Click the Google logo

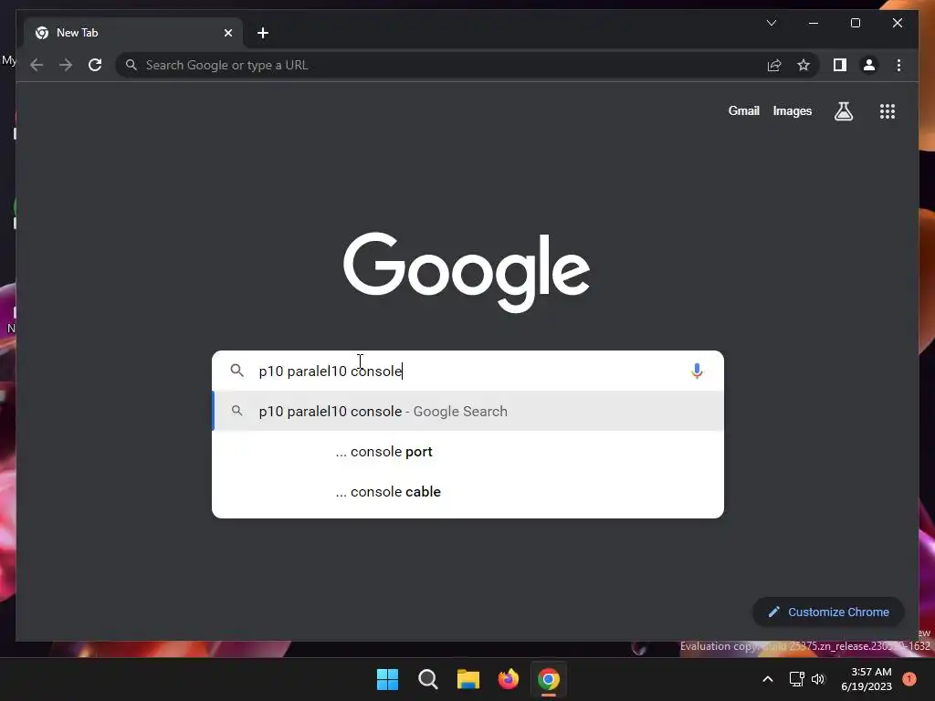click(467, 272)
